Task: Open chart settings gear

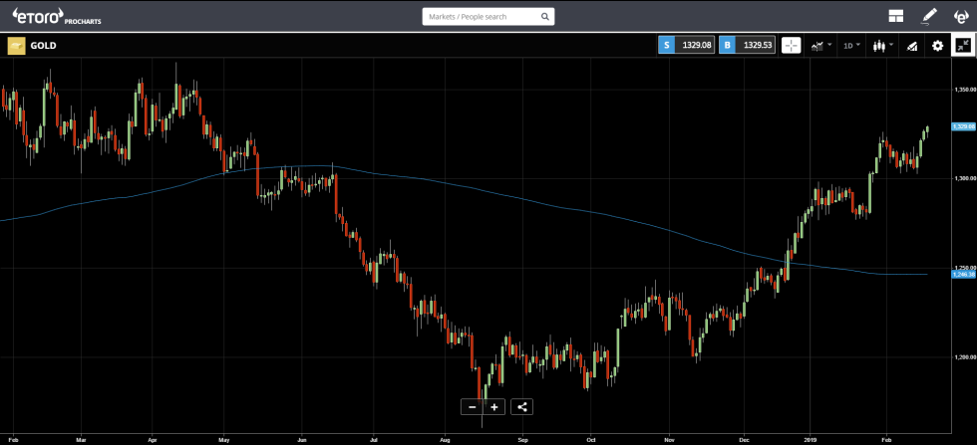Action: (937, 45)
